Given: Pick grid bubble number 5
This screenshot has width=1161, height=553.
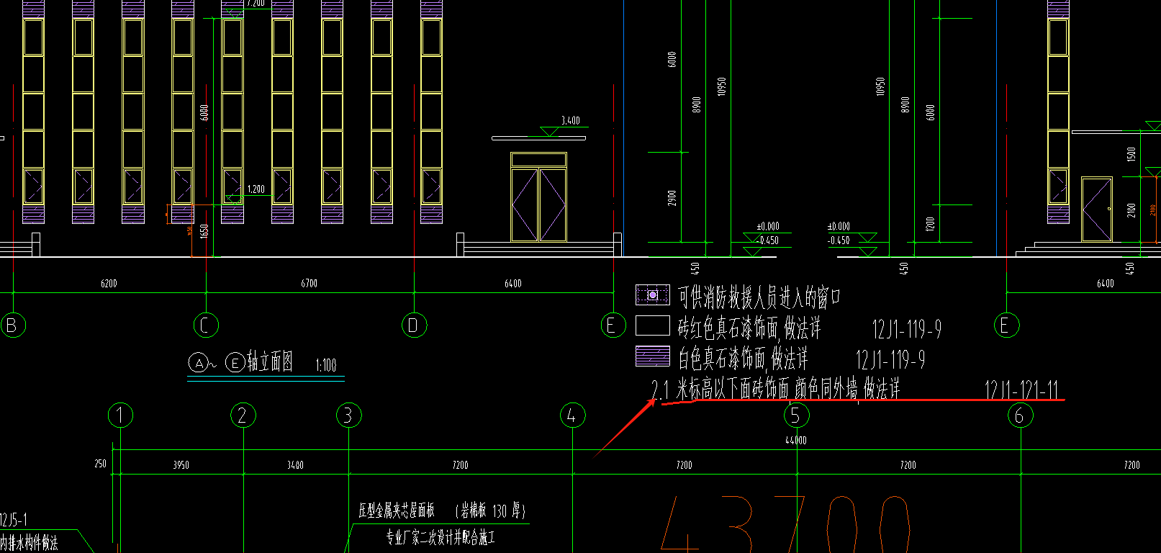Looking at the screenshot, I should (x=797, y=415).
